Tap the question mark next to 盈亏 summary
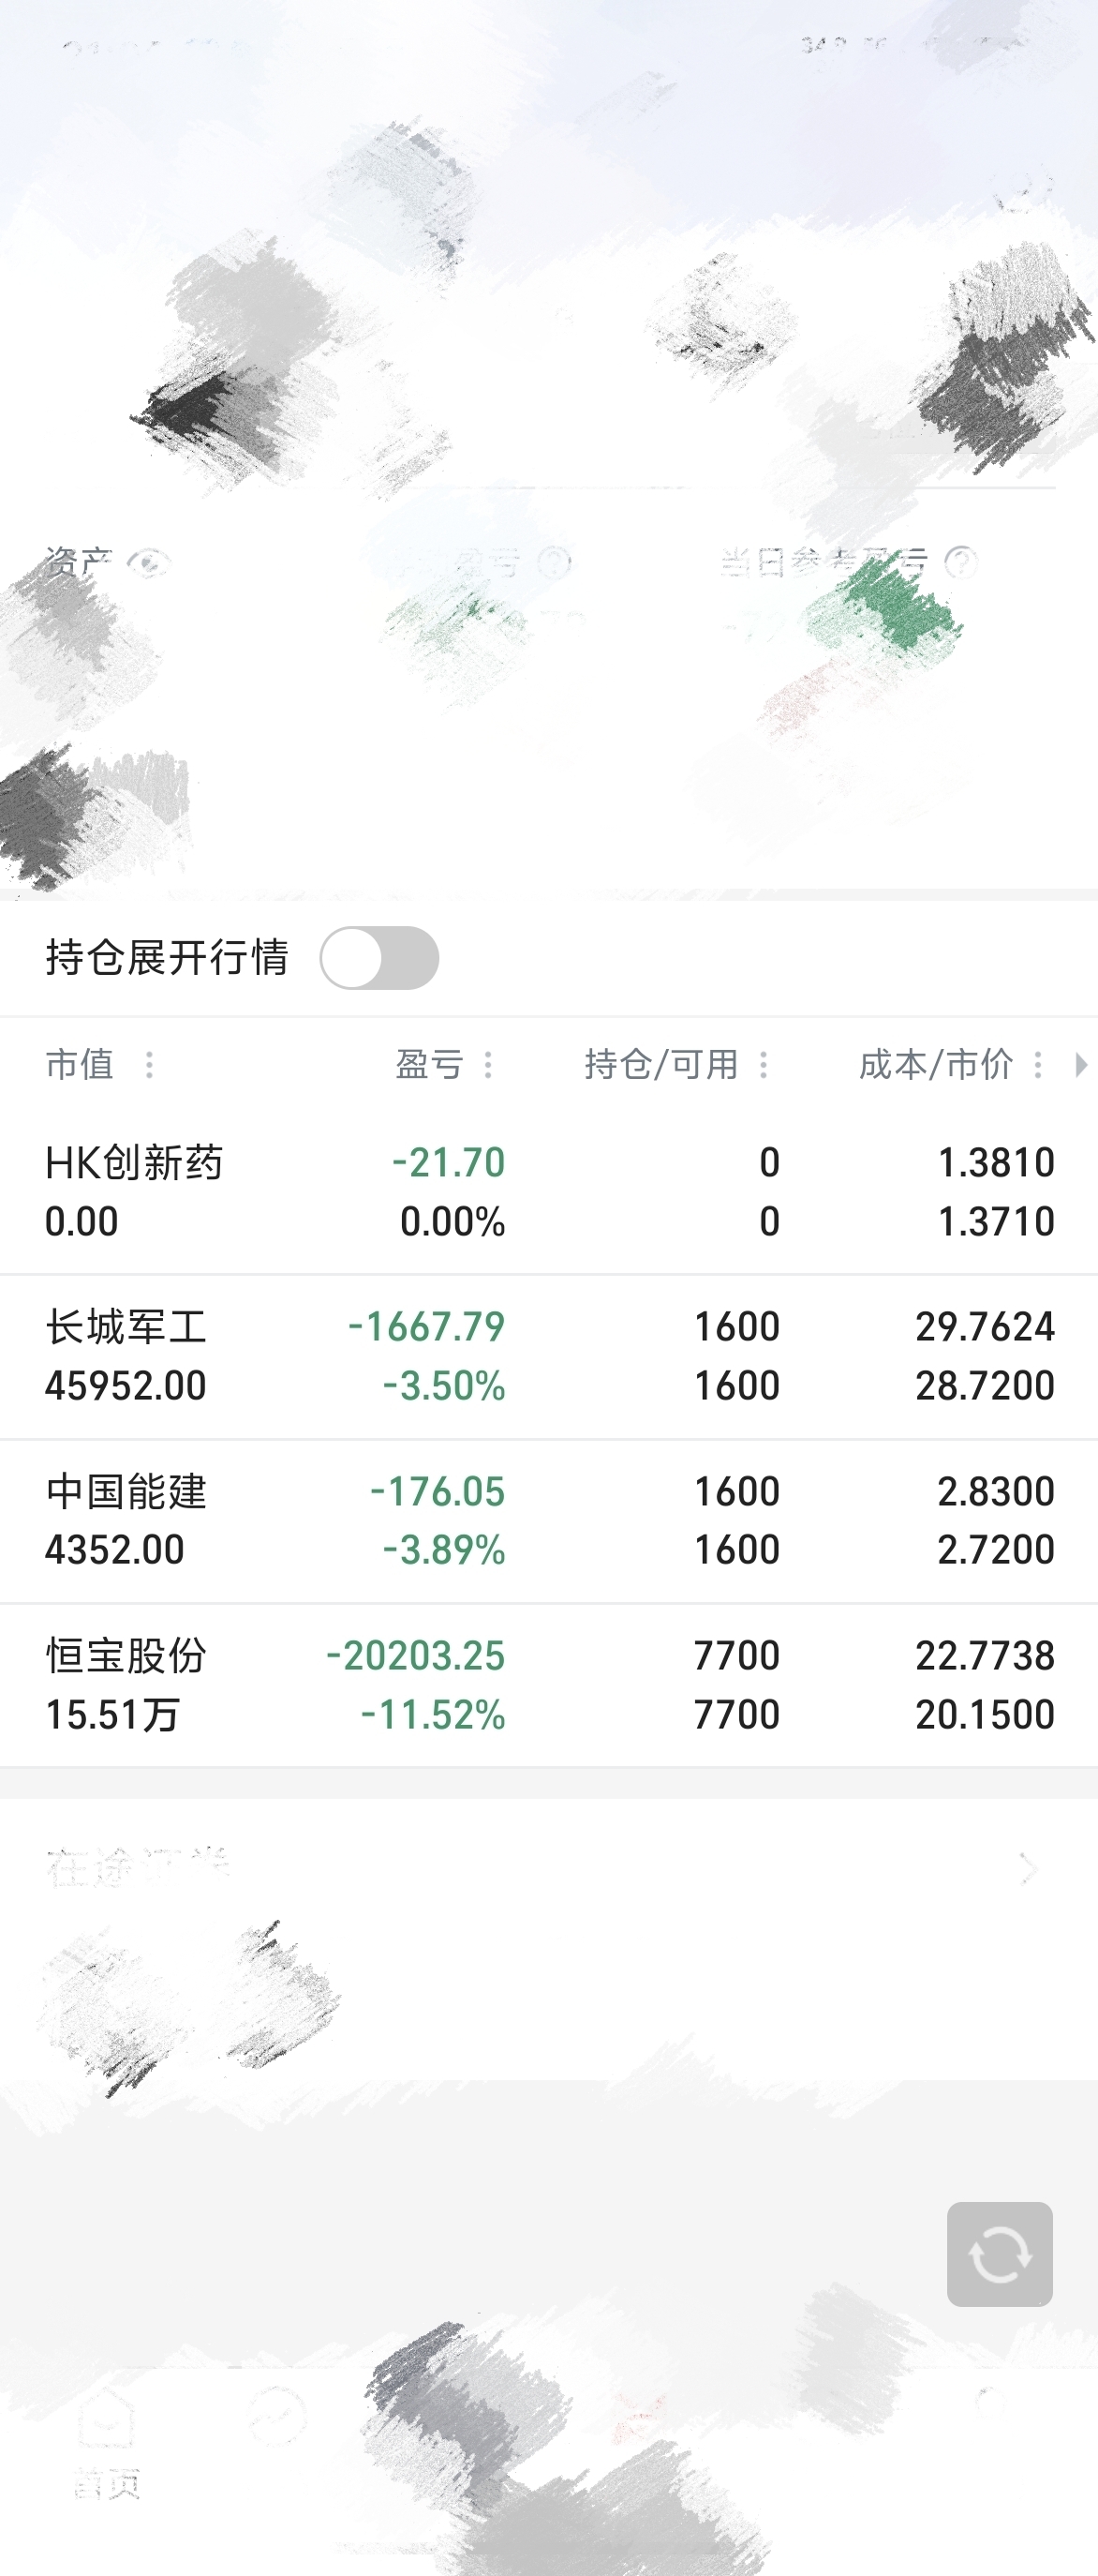This screenshot has width=1098, height=2576. (x=554, y=562)
